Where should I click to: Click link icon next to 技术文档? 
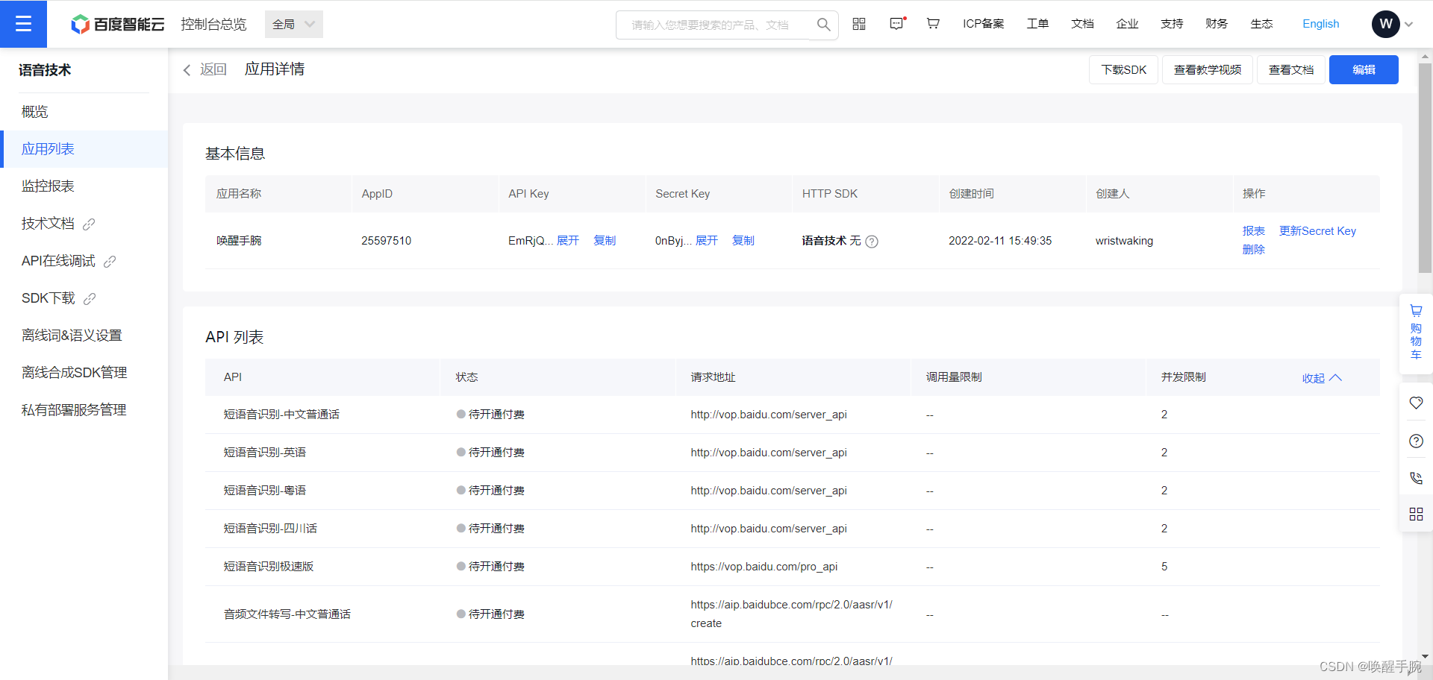[89, 224]
